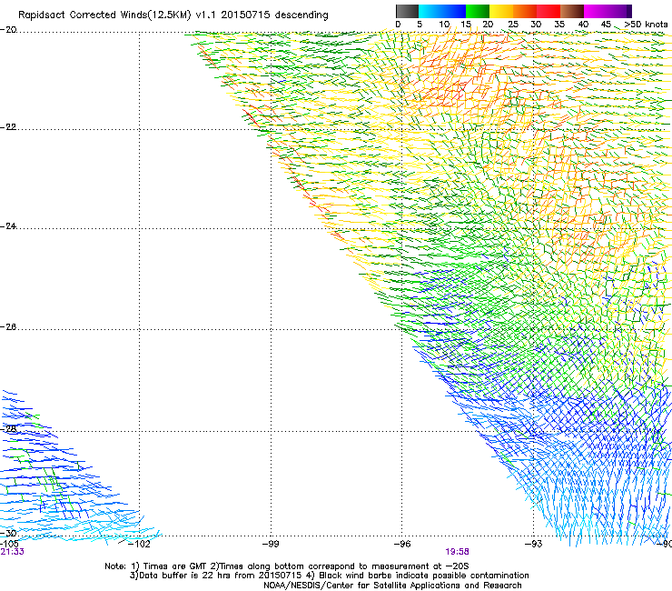The width and height of the screenshot is (672, 591).
Task: Click the latitude label -22
Action: [8, 127]
